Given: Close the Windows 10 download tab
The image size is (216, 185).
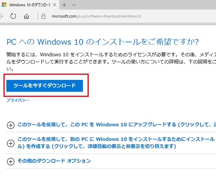Looking at the screenshot, I should tap(55, 5).
